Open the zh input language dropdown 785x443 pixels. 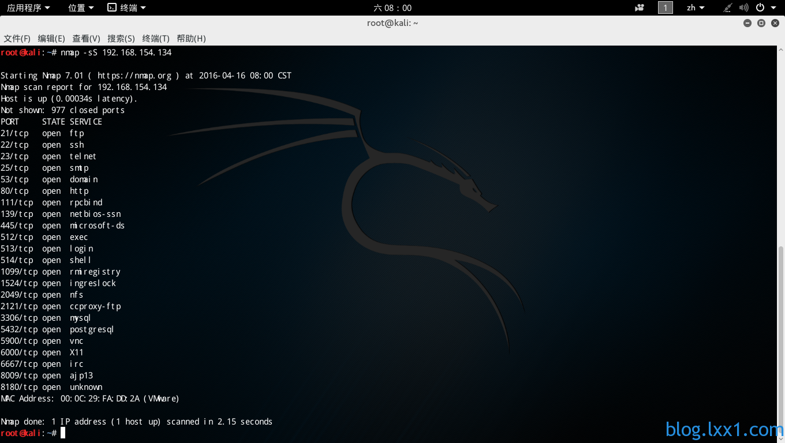point(696,7)
